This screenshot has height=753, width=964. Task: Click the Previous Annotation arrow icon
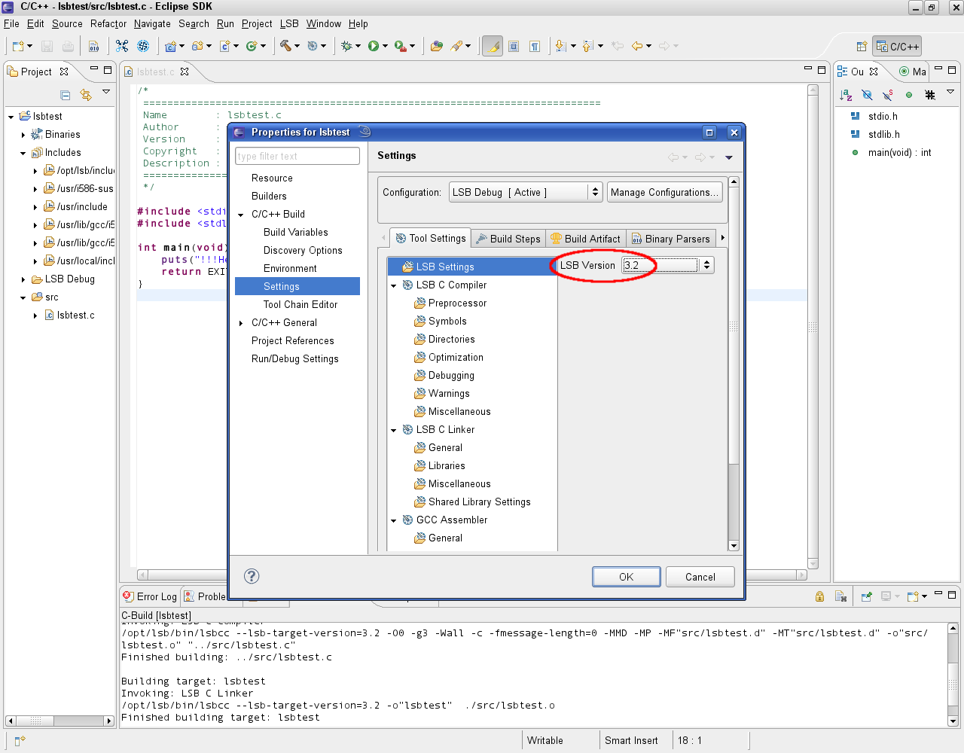tap(587, 46)
